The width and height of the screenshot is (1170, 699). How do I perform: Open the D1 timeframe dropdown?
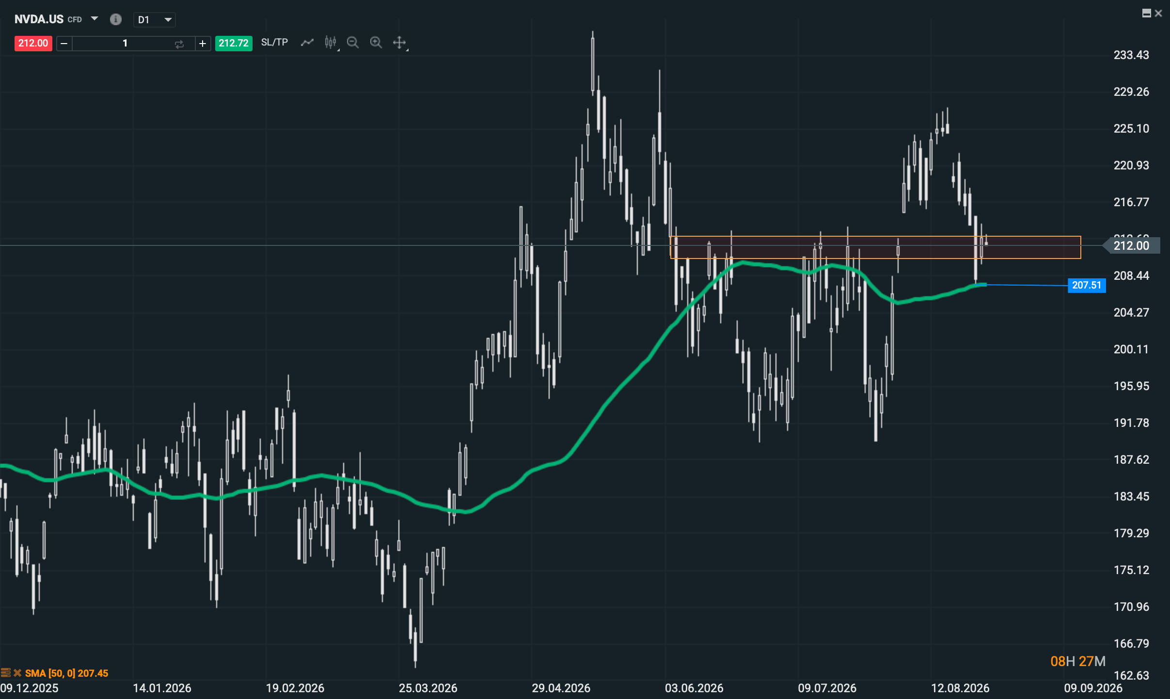coord(155,20)
